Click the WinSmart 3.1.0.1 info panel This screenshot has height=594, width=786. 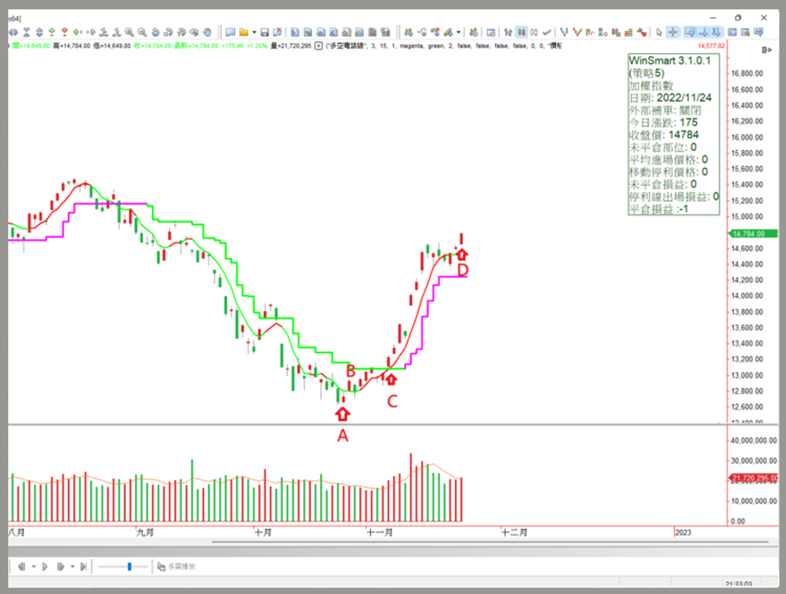(674, 135)
